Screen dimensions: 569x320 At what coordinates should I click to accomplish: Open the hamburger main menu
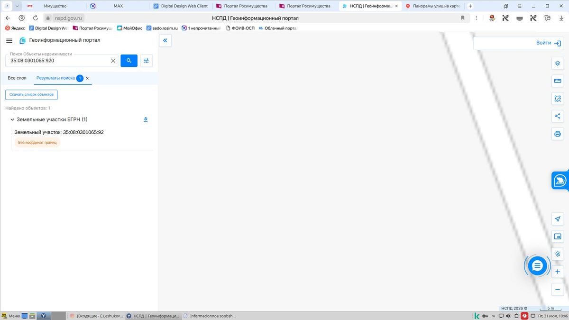tap(9, 41)
